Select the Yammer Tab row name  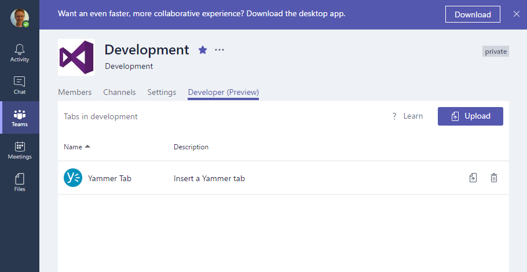109,178
